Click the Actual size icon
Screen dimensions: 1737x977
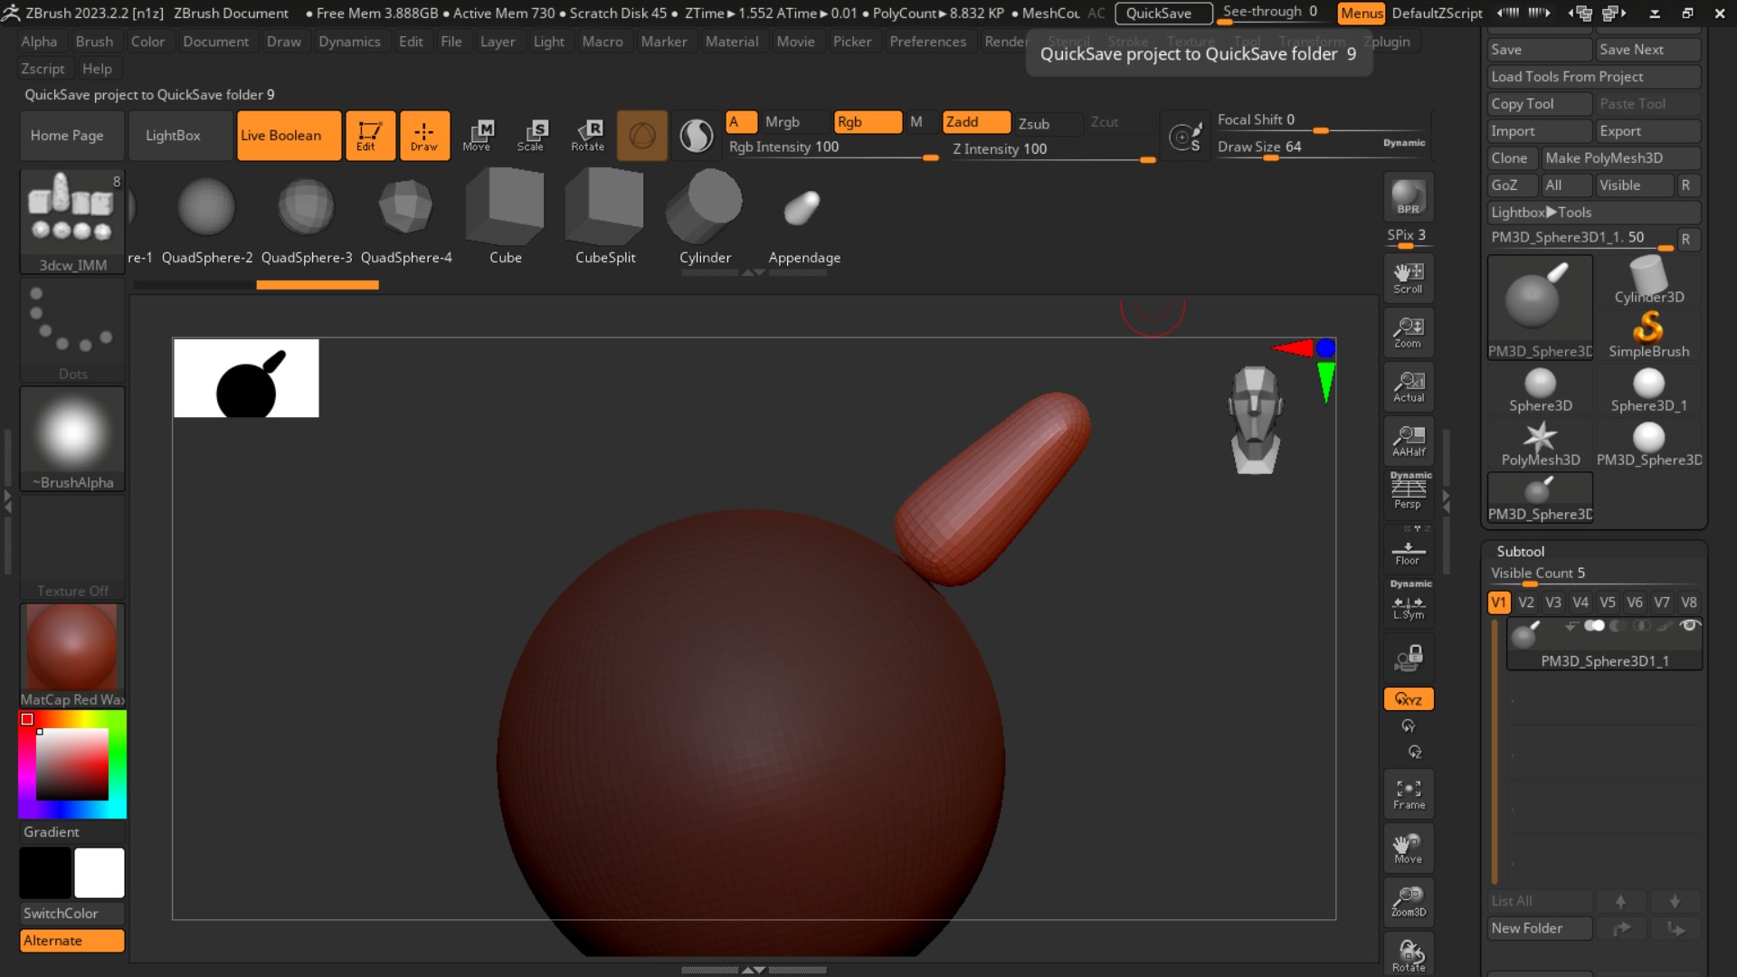click(1408, 386)
